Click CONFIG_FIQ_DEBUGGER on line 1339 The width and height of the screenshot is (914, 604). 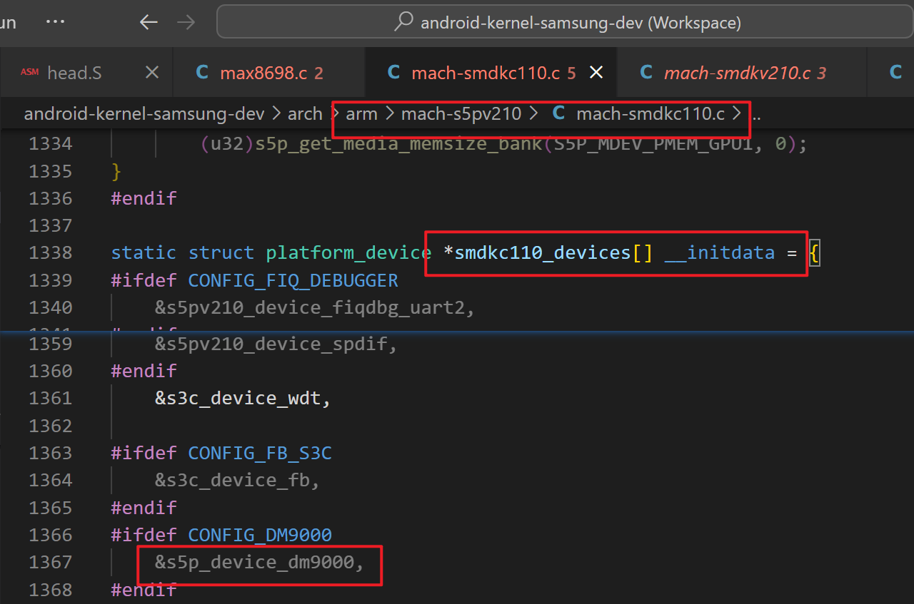[293, 280]
